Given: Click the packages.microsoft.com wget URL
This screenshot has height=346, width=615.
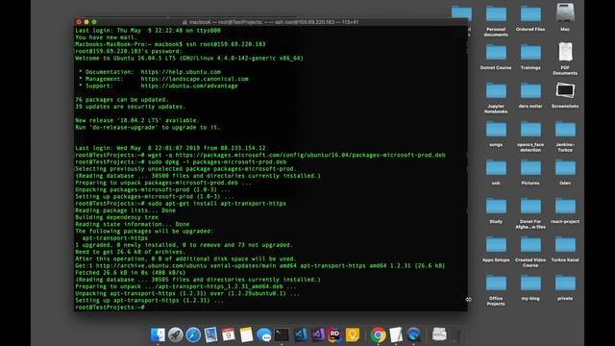Looking at the screenshot, I should (309, 155).
